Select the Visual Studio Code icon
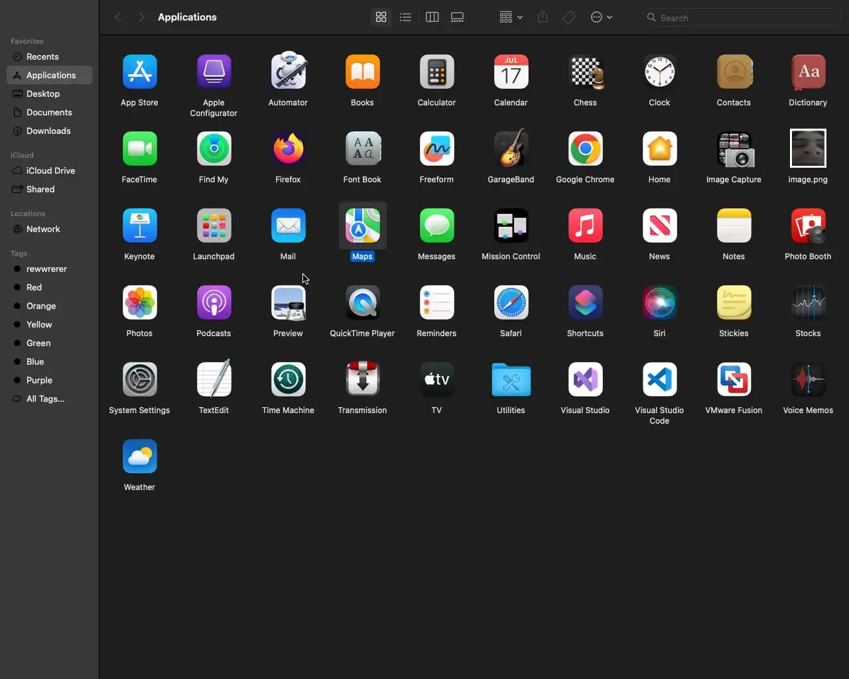Viewport: 849px width, 679px height. [x=659, y=379]
